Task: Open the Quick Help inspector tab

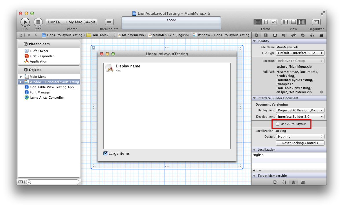Action: [265, 35]
